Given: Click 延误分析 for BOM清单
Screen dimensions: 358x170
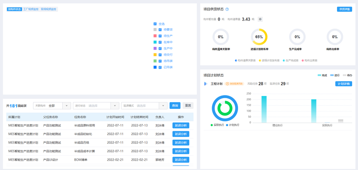Looking at the screenshot, I should pos(181,160).
